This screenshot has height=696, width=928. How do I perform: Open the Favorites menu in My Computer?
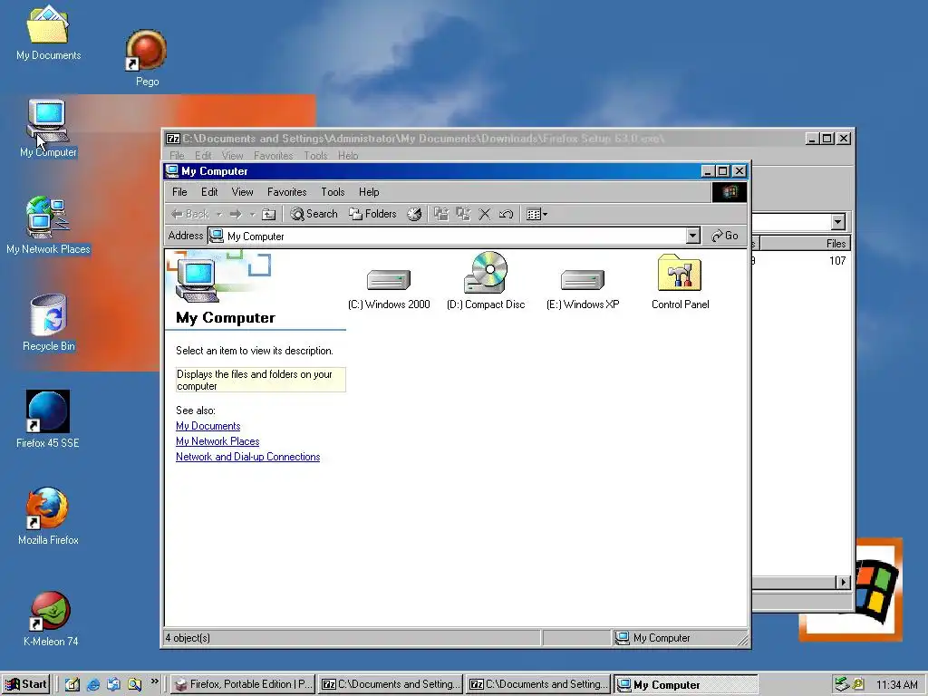(286, 192)
